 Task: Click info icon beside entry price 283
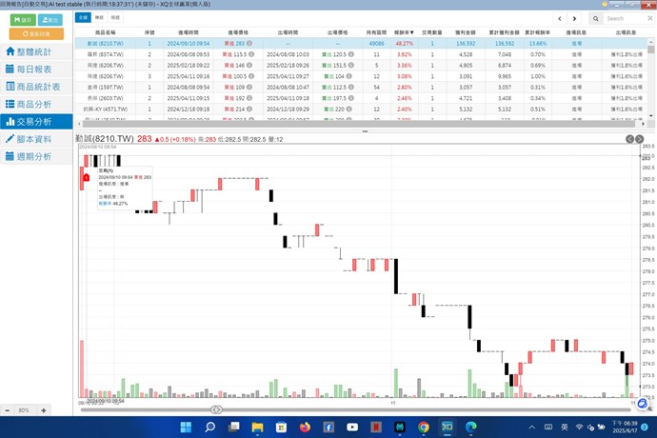tap(253, 44)
